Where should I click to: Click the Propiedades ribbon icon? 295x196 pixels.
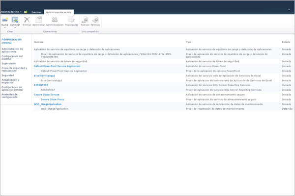pyautogui.click(x=71, y=20)
